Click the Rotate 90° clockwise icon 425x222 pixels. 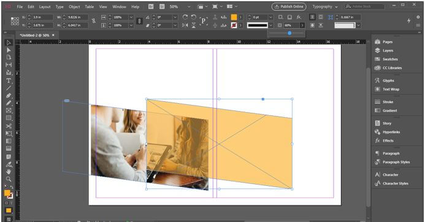185,17
